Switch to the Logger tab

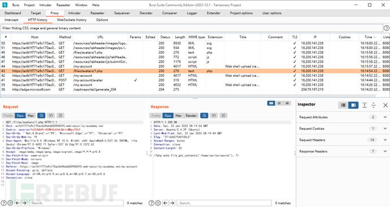click(x=192, y=13)
